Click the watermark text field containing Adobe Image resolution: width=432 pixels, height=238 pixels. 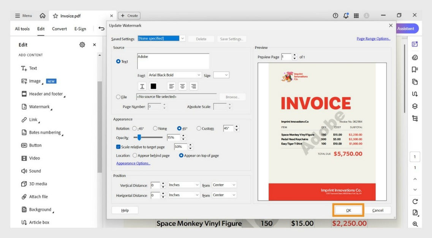pyautogui.click(x=173, y=61)
